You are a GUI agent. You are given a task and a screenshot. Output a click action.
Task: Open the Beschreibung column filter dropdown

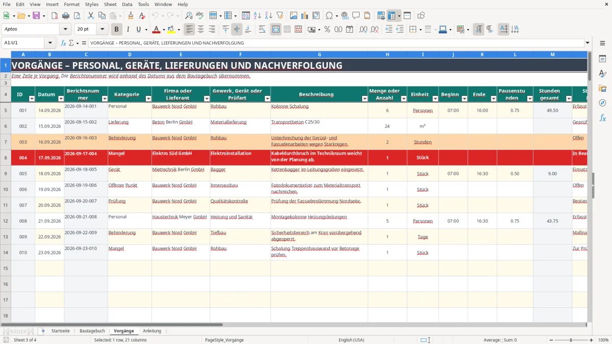tap(364, 98)
